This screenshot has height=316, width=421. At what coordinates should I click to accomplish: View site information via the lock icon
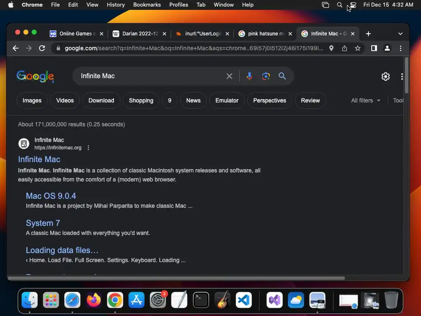click(x=58, y=49)
